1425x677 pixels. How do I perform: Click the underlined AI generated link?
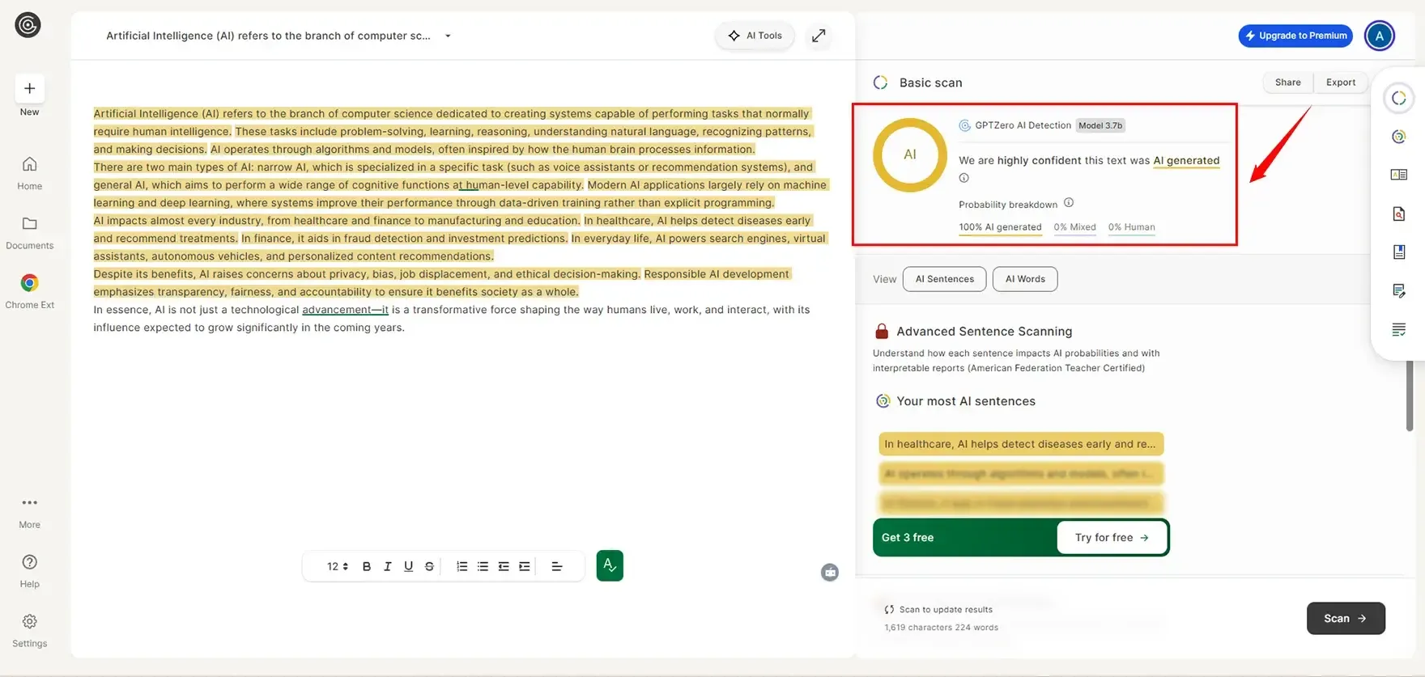coord(1186,161)
